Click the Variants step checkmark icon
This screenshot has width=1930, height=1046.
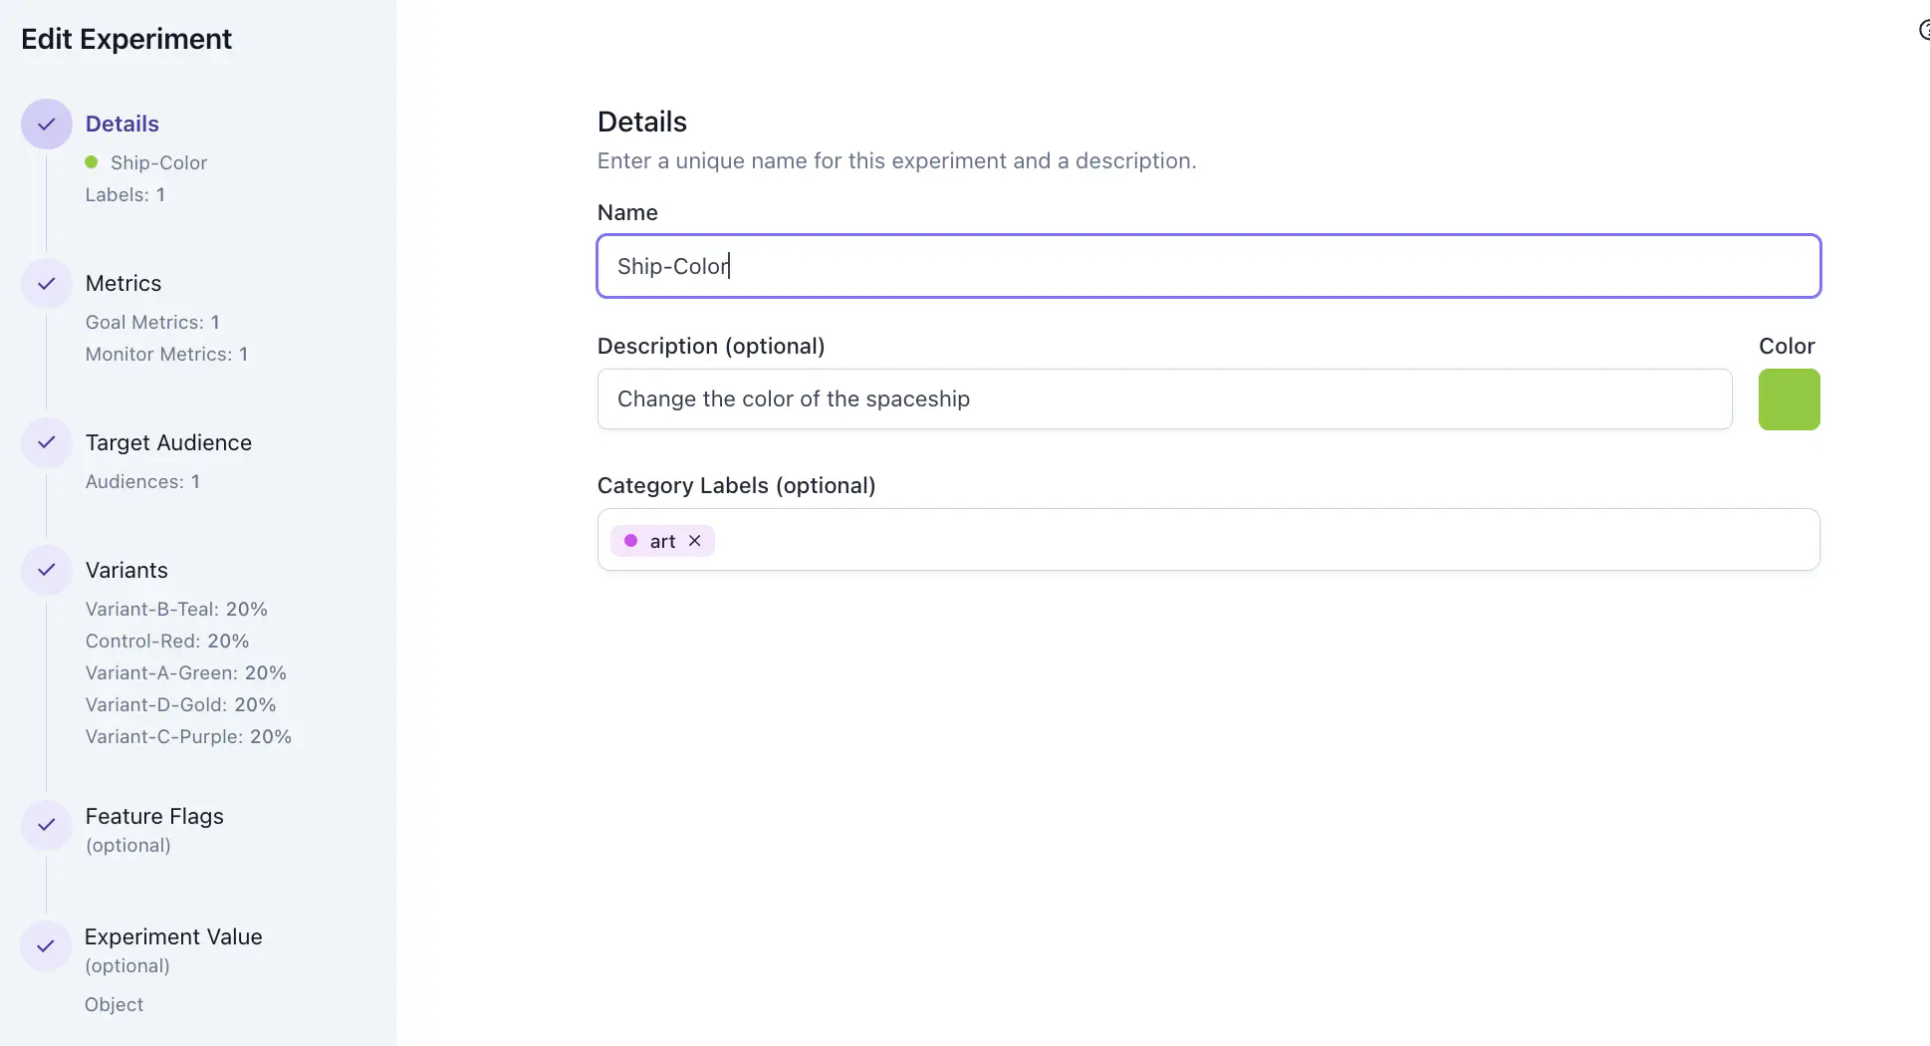tap(46, 569)
